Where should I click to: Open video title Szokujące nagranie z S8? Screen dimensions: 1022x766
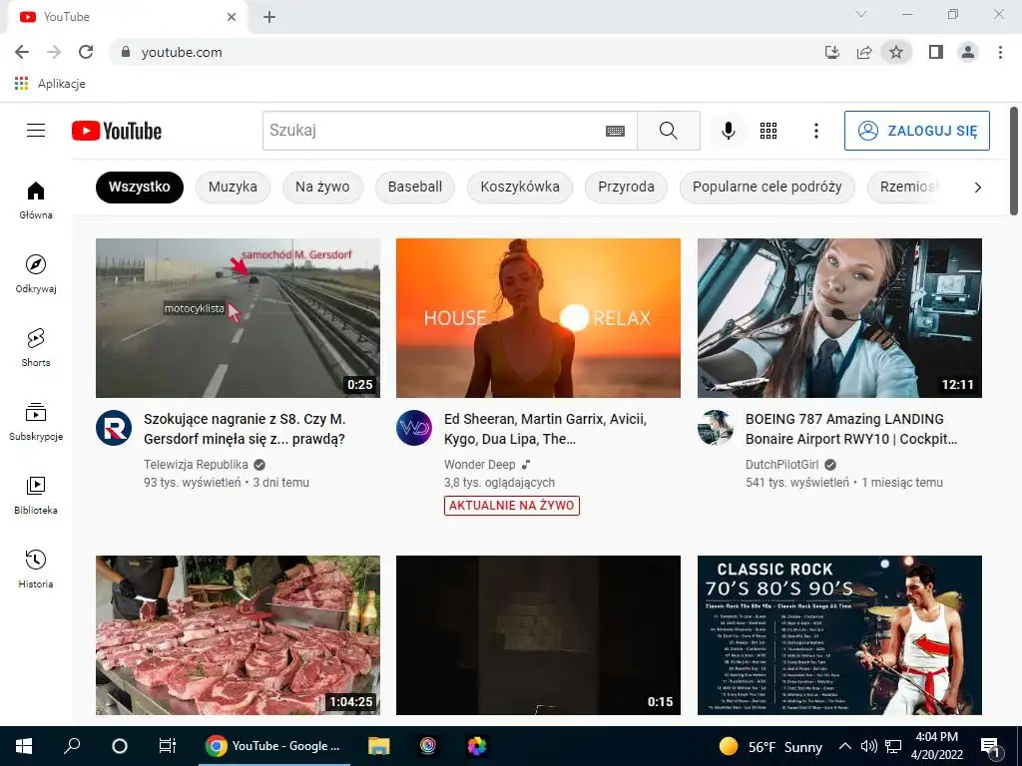coord(245,429)
